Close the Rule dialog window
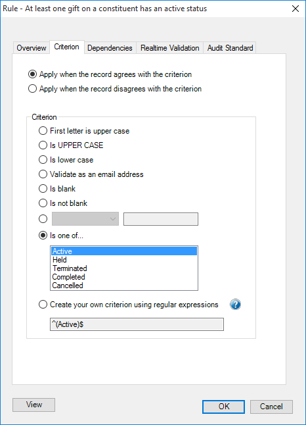The height and width of the screenshot is (425, 306). 295,9
